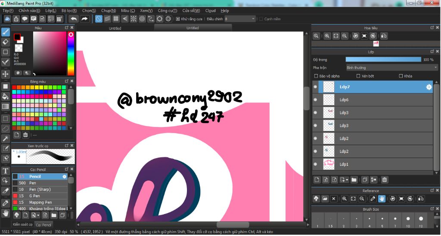
Task: Create a new layer folder
Action: (354, 180)
